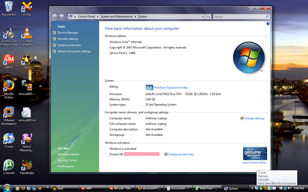Switch to Mike Fine taskbar button
This screenshot has width=308, height=192.
pyautogui.click(x=206, y=189)
